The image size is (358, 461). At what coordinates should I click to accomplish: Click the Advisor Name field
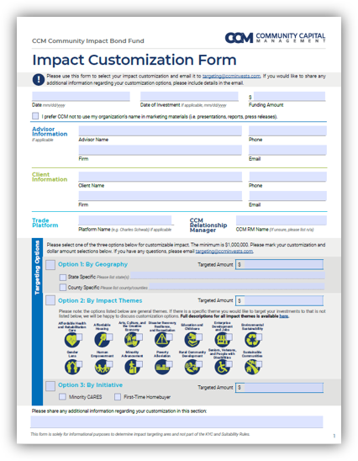pos(160,131)
